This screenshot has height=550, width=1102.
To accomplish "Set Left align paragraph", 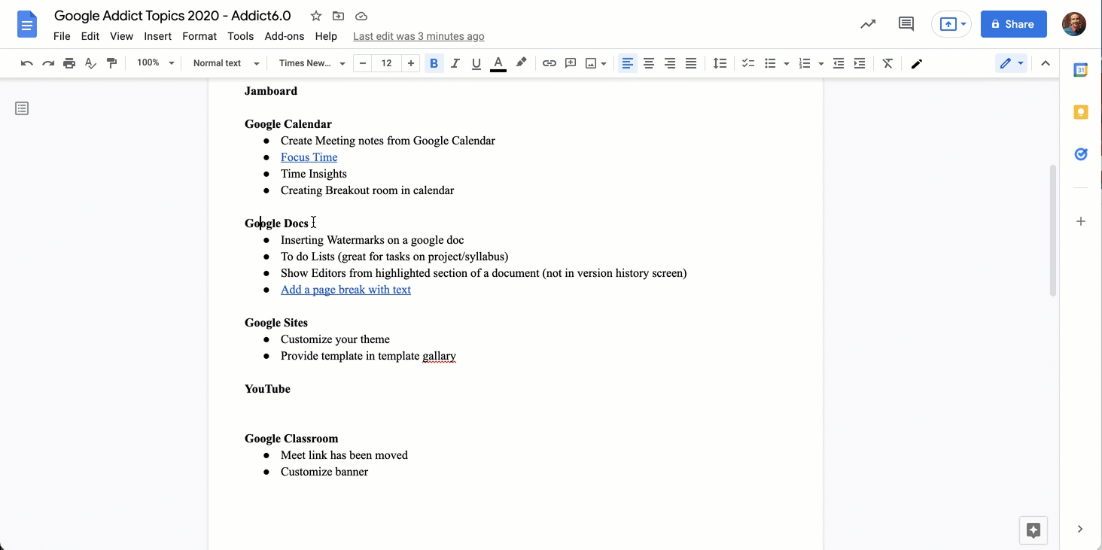I will 628,63.
